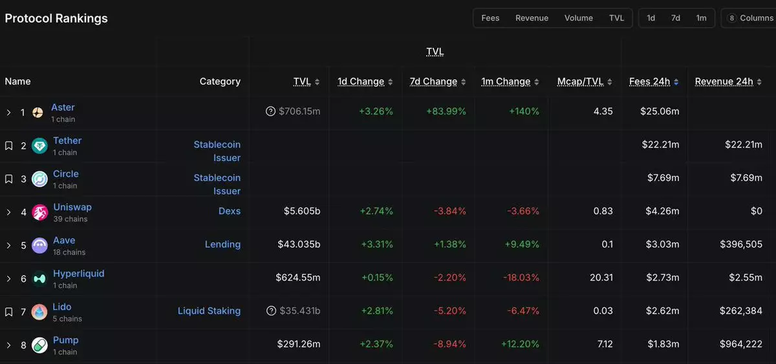Bookmark the Lido protocol
Viewport: 776px width, 364px height.
[8, 312]
